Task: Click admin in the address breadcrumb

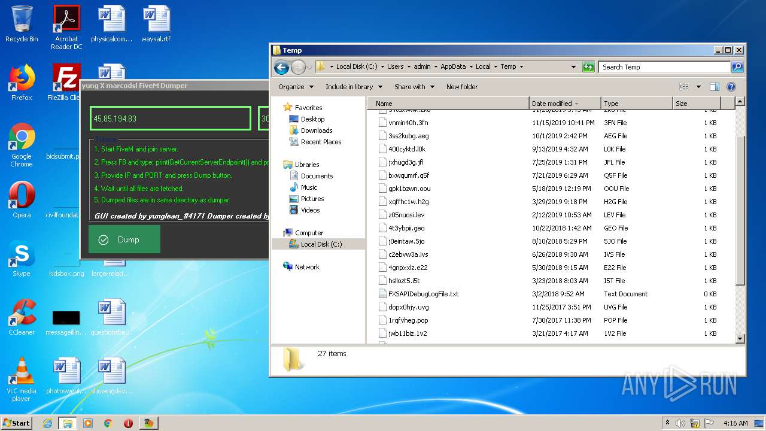Action: pyautogui.click(x=422, y=67)
